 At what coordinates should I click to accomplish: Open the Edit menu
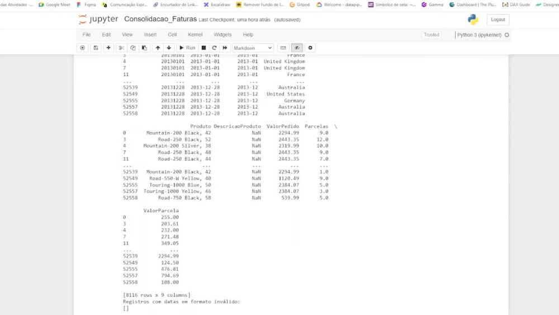pyautogui.click(x=106, y=35)
